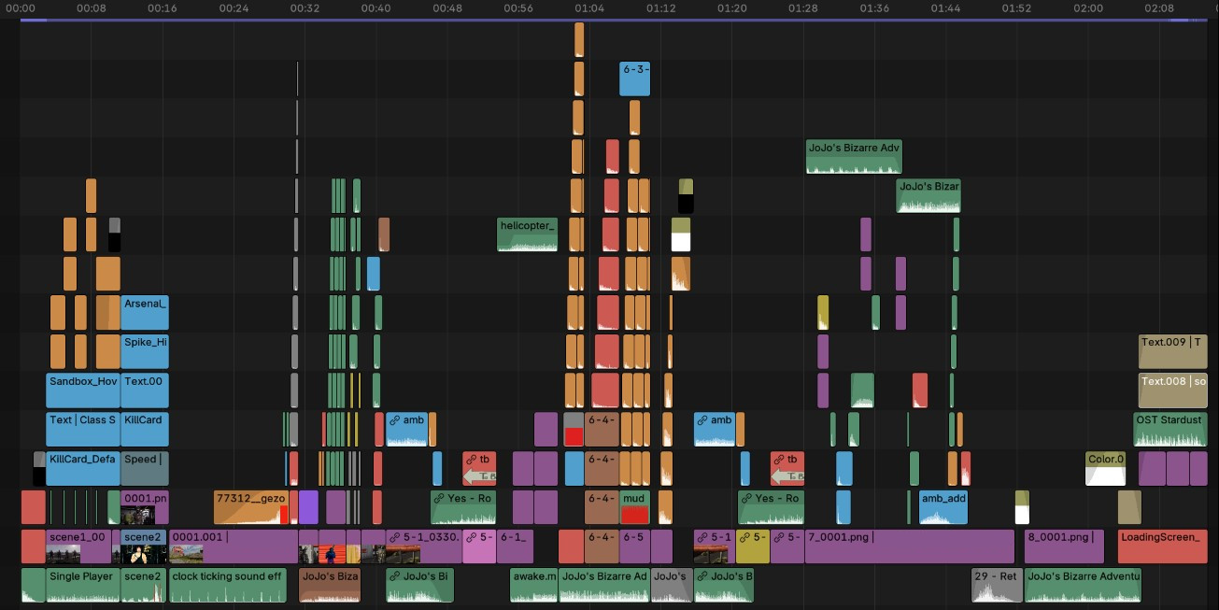Select the 'KillCard_Defa' strip
This screenshot has height=610, width=1219.
click(83, 469)
